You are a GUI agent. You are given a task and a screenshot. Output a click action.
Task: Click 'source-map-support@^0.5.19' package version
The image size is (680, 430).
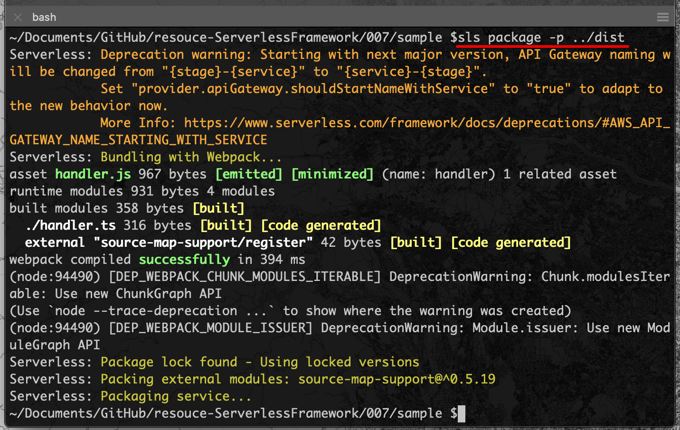pos(397,379)
